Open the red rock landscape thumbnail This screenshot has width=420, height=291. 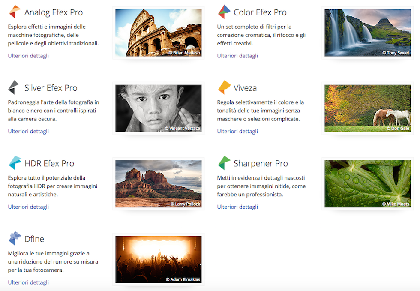pyautogui.click(x=158, y=183)
